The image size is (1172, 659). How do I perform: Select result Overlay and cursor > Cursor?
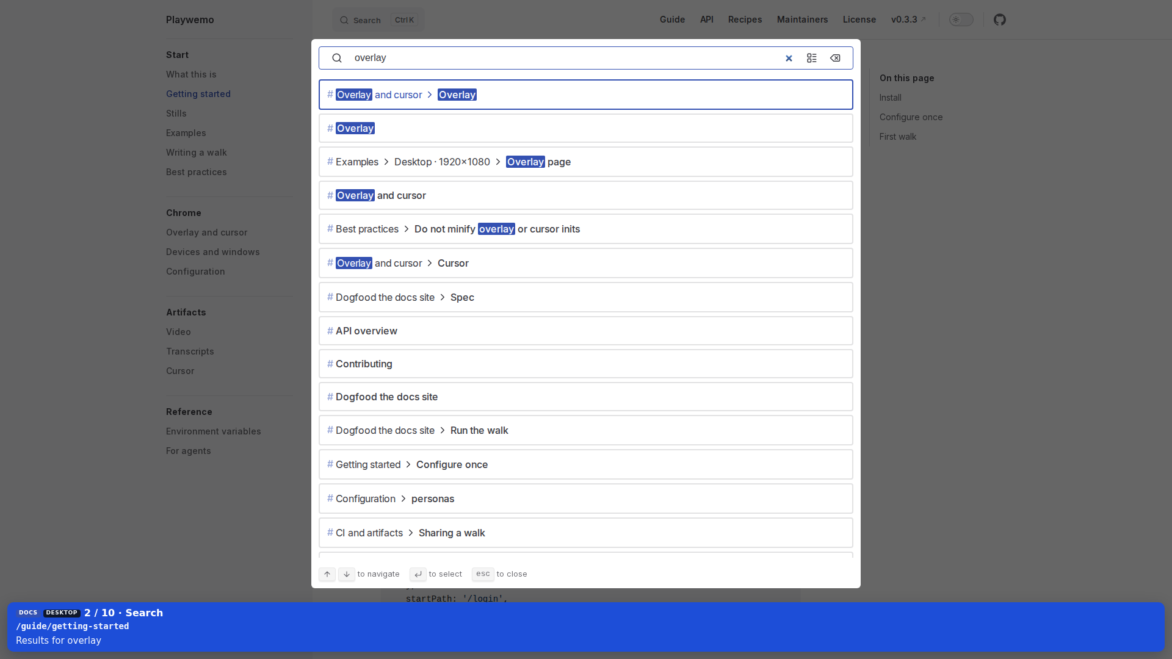(586, 263)
